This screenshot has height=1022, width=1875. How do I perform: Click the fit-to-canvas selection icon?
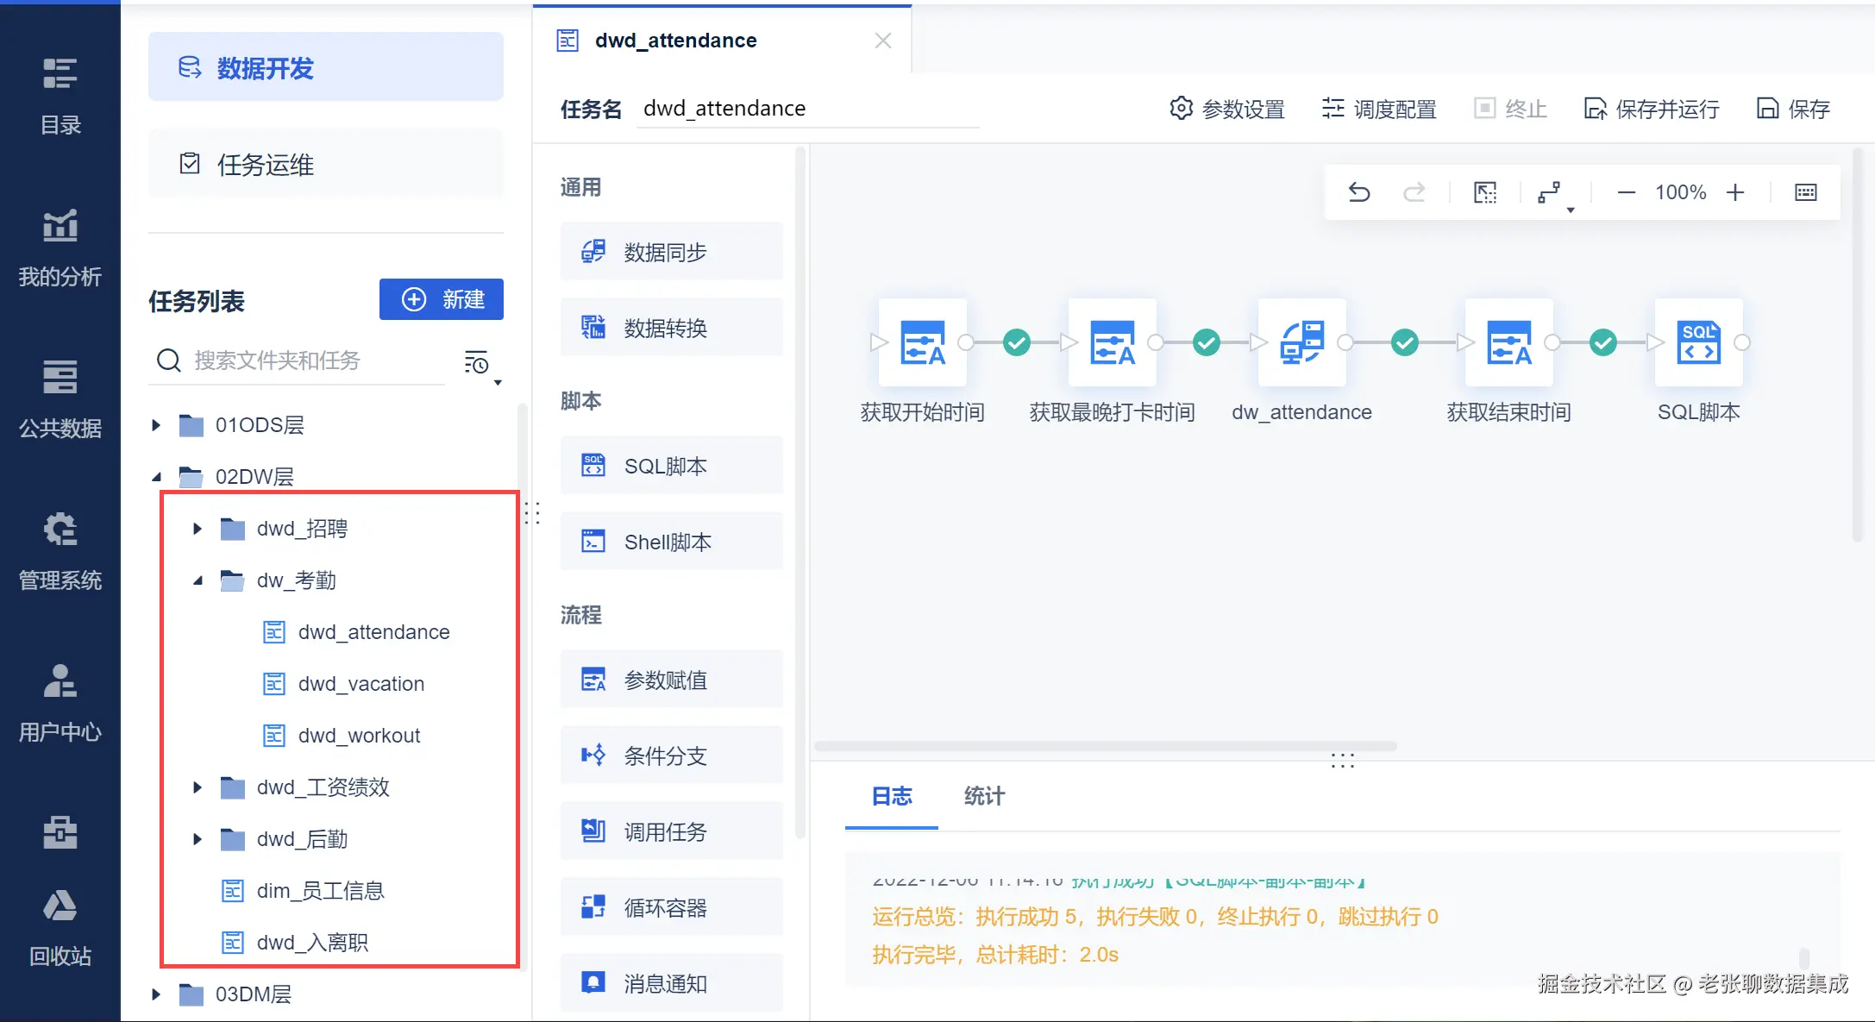(x=1485, y=192)
